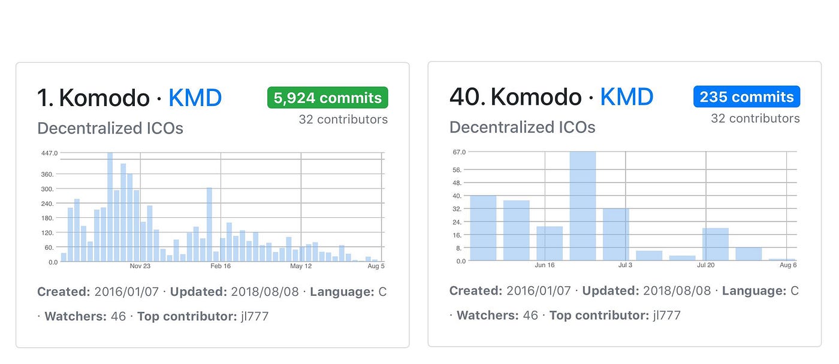
Task: Click 'Top contributor: jl777' in right card
Action: coord(615,316)
